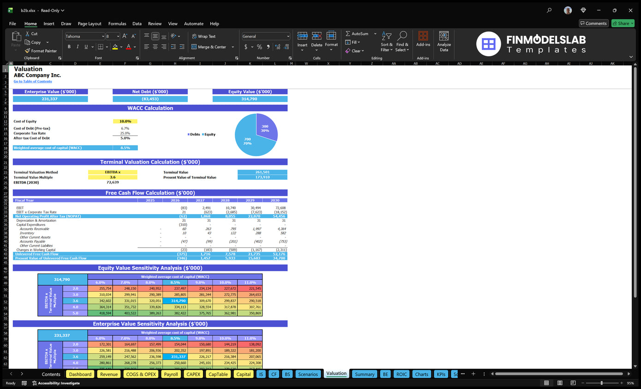Click the Go to Table of Contents link
The image size is (641, 389).
(x=32, y=81)
